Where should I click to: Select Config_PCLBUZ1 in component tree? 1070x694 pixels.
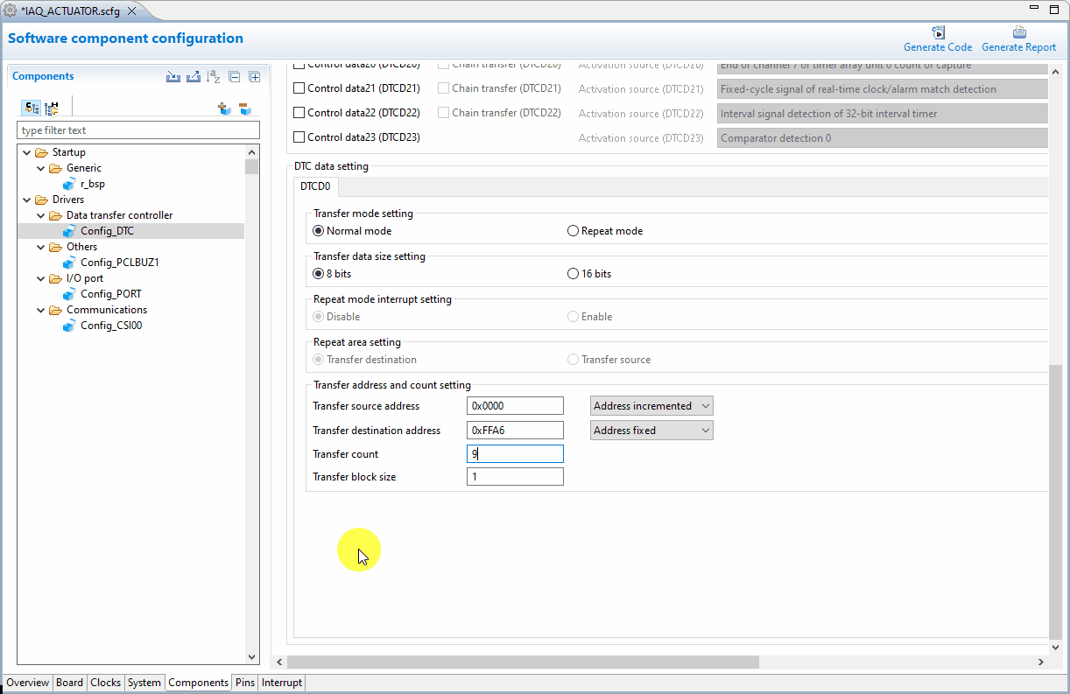[x=120, y=263]
